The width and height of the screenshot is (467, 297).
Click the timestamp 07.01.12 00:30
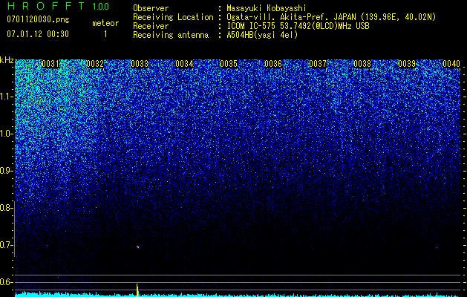[38, 34]
